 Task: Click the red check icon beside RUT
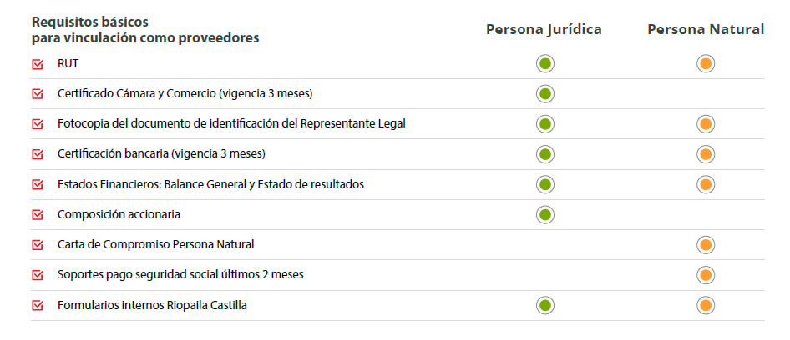click(x=38, y=64)
